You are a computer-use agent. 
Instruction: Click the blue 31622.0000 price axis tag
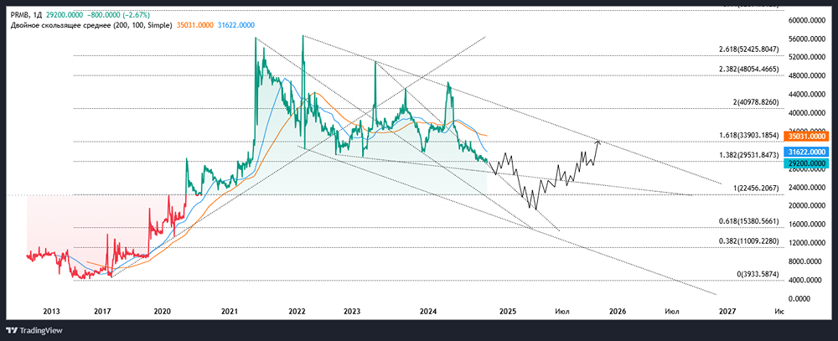[x=805, y=152]
